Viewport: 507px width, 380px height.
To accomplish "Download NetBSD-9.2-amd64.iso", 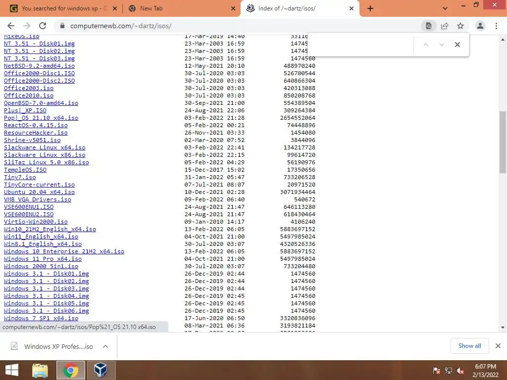I will click(x=39, y=66).
